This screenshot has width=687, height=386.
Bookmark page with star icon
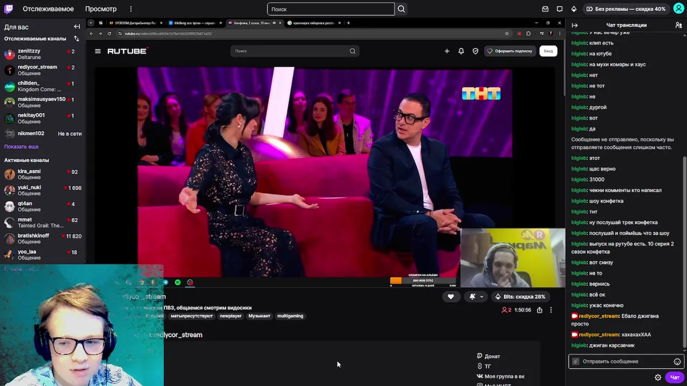pos(507,33)
